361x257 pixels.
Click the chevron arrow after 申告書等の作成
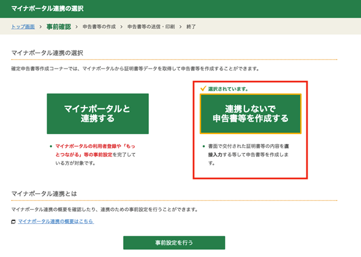tap(121, 27)
